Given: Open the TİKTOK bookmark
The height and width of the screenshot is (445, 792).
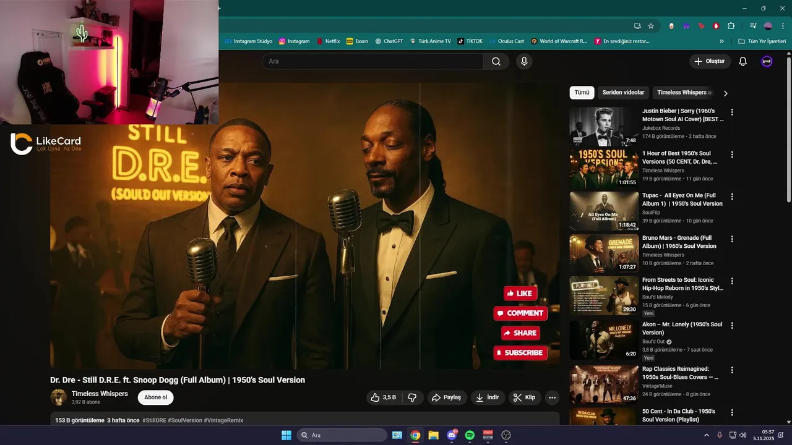Looking at the screenshot, I should pos(470,41).
